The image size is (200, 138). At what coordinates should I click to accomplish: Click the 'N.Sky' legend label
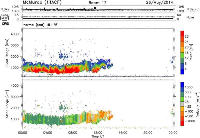pos(5,9)
